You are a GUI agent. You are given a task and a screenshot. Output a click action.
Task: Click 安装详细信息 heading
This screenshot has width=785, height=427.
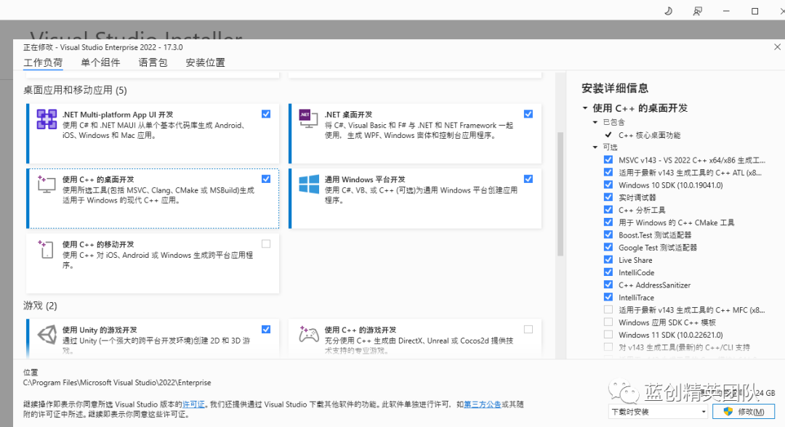pos(615,89)
